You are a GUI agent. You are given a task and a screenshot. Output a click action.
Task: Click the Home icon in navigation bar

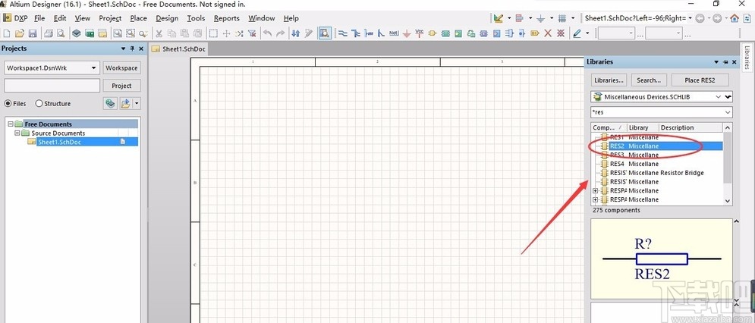[735, 18]
